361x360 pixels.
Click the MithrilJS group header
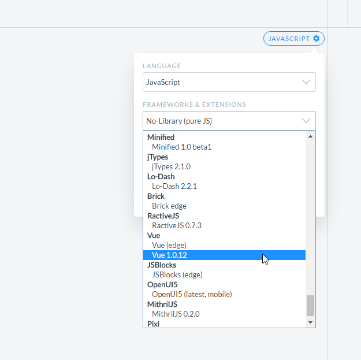162,305
